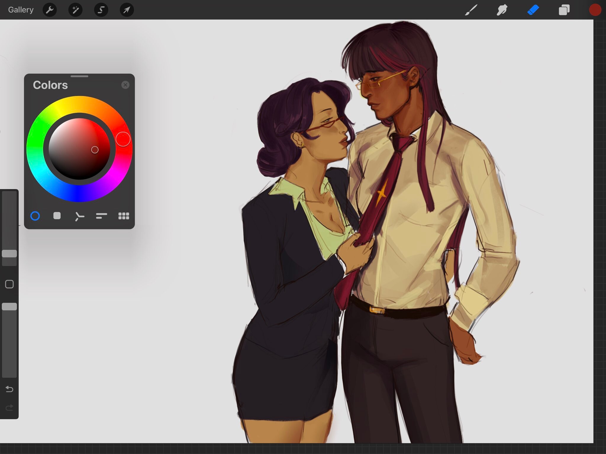This screenshot has width=606, height=454.
Task: Open the active red color swatch
Action: [x=595, y=10]
